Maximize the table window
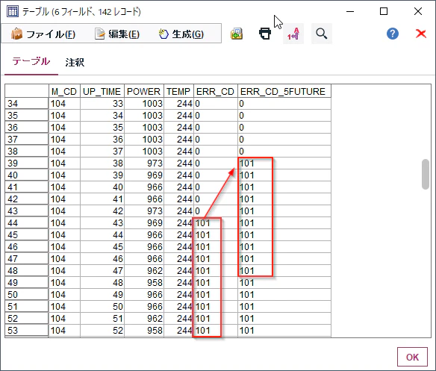 click(384, 11)
